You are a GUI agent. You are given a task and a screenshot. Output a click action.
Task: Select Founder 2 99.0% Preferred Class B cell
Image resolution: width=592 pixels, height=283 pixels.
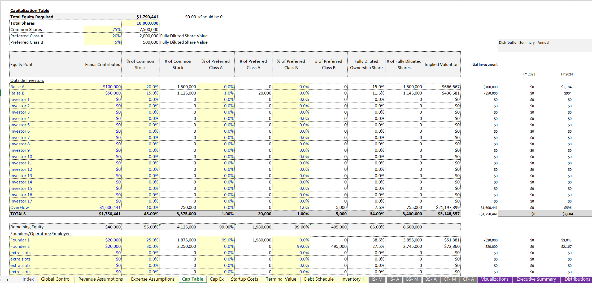click(x=291, y=246)
